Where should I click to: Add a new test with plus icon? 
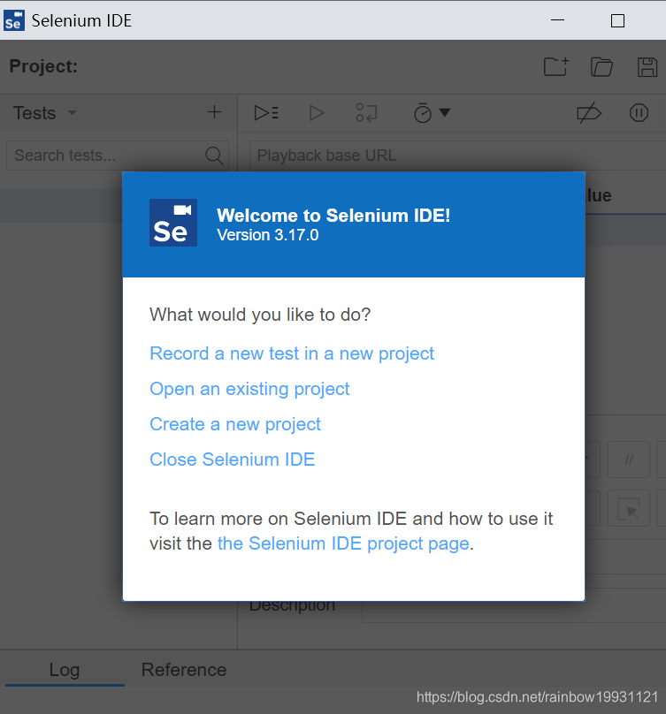(214, 112)
